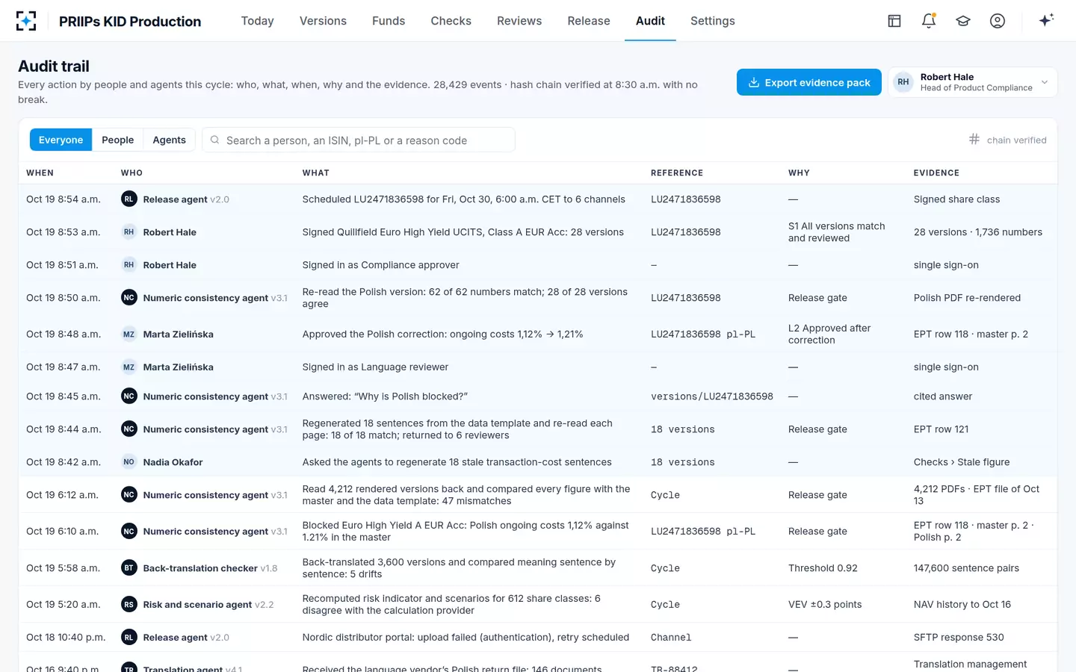
Task: Click the NO avatar beside Nadia Okafor
Action: 129,461
